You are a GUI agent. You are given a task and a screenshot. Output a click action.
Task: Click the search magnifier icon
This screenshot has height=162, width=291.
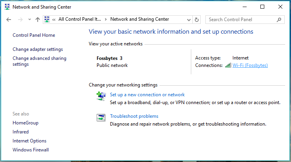[x=279, y=20]
